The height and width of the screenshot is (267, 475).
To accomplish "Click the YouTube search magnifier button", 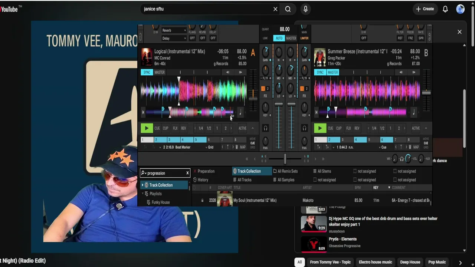I will (x=288, y=9).
